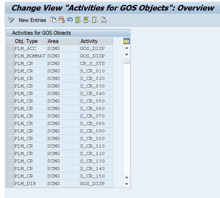220x198 pixels.
Task: Click the New Entries button
Action: (32, 20)
